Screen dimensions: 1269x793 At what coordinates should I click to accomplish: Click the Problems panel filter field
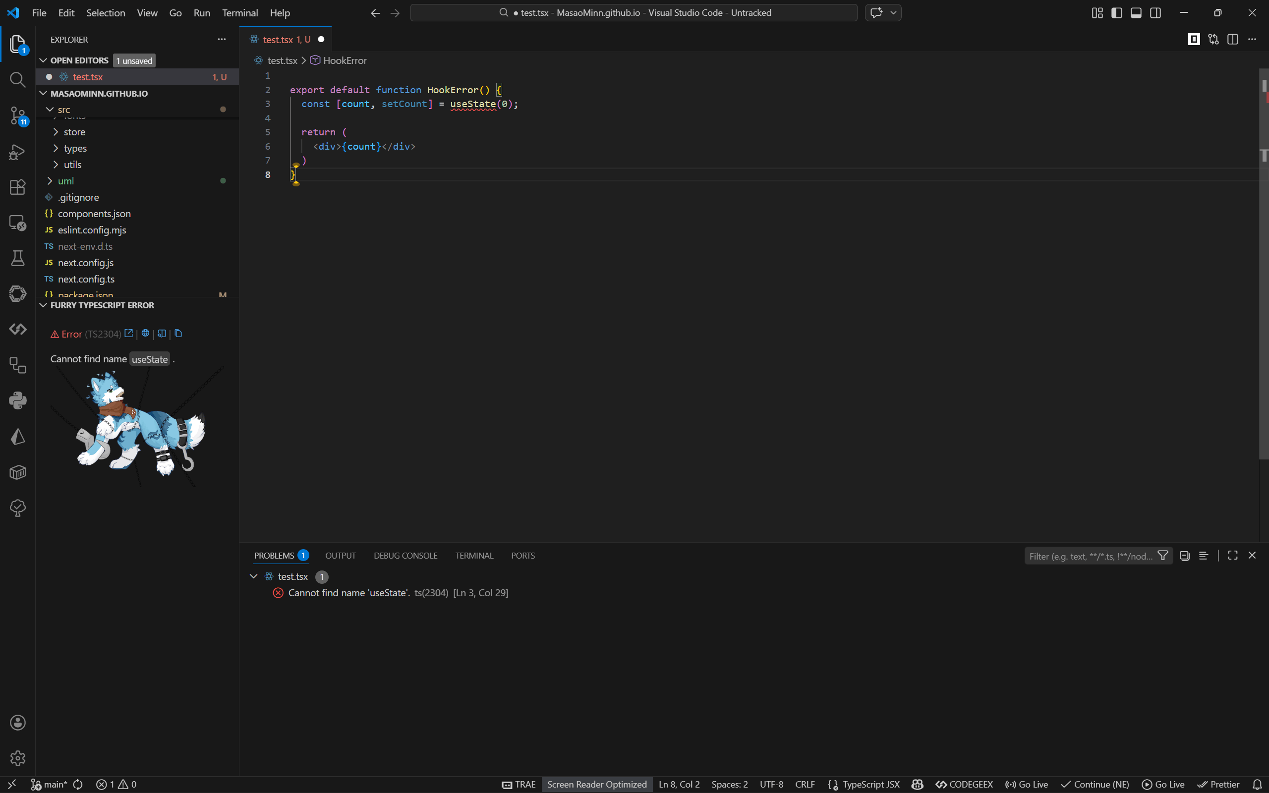(x=1091, y=556)
